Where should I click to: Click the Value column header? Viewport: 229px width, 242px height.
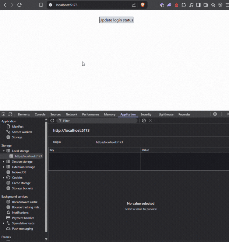click(x=185, y=150)
